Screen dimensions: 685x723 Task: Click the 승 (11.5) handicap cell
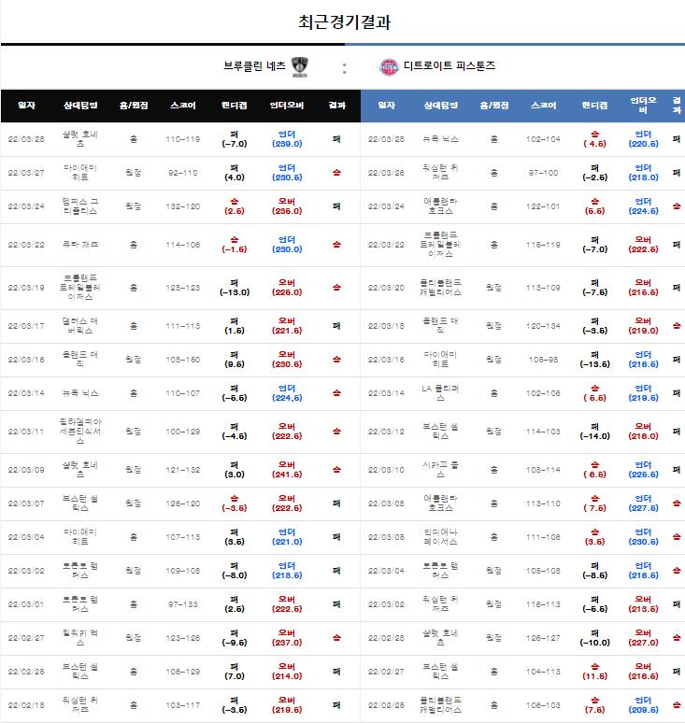tap(594, 672)
